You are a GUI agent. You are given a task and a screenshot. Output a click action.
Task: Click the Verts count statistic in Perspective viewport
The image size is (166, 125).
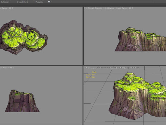(x=90, y=77)
